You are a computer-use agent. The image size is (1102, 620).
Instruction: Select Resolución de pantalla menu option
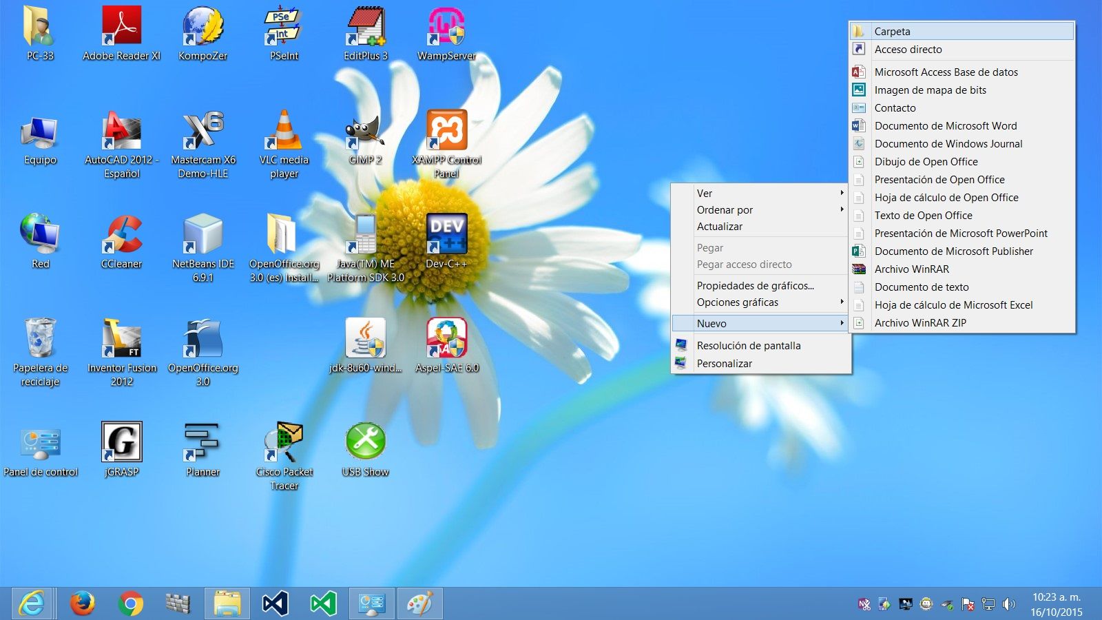point(749,346)
